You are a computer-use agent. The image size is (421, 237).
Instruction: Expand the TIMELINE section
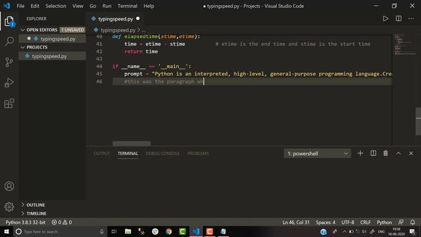pyautogui.click(x=36, y=213)
